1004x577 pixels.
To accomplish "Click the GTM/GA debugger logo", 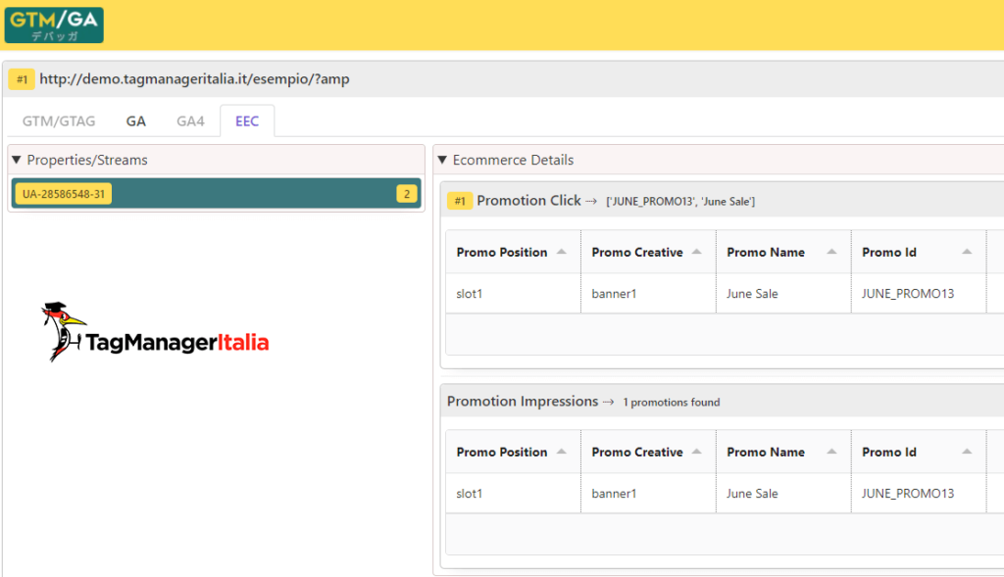I will [x=54, y=24].
